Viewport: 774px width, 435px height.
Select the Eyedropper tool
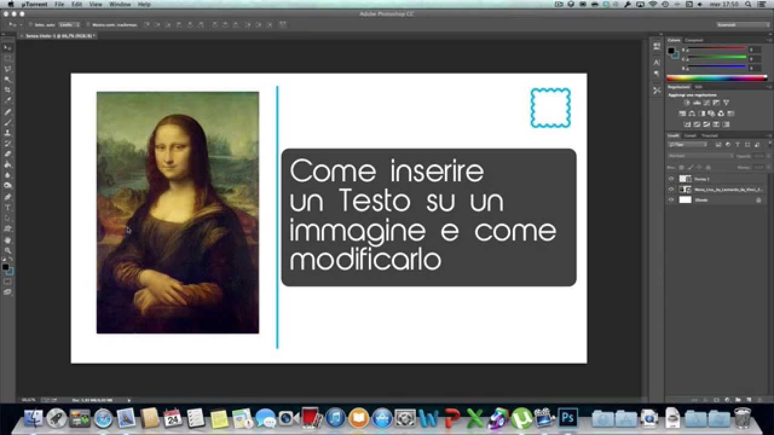pos(8,100)
